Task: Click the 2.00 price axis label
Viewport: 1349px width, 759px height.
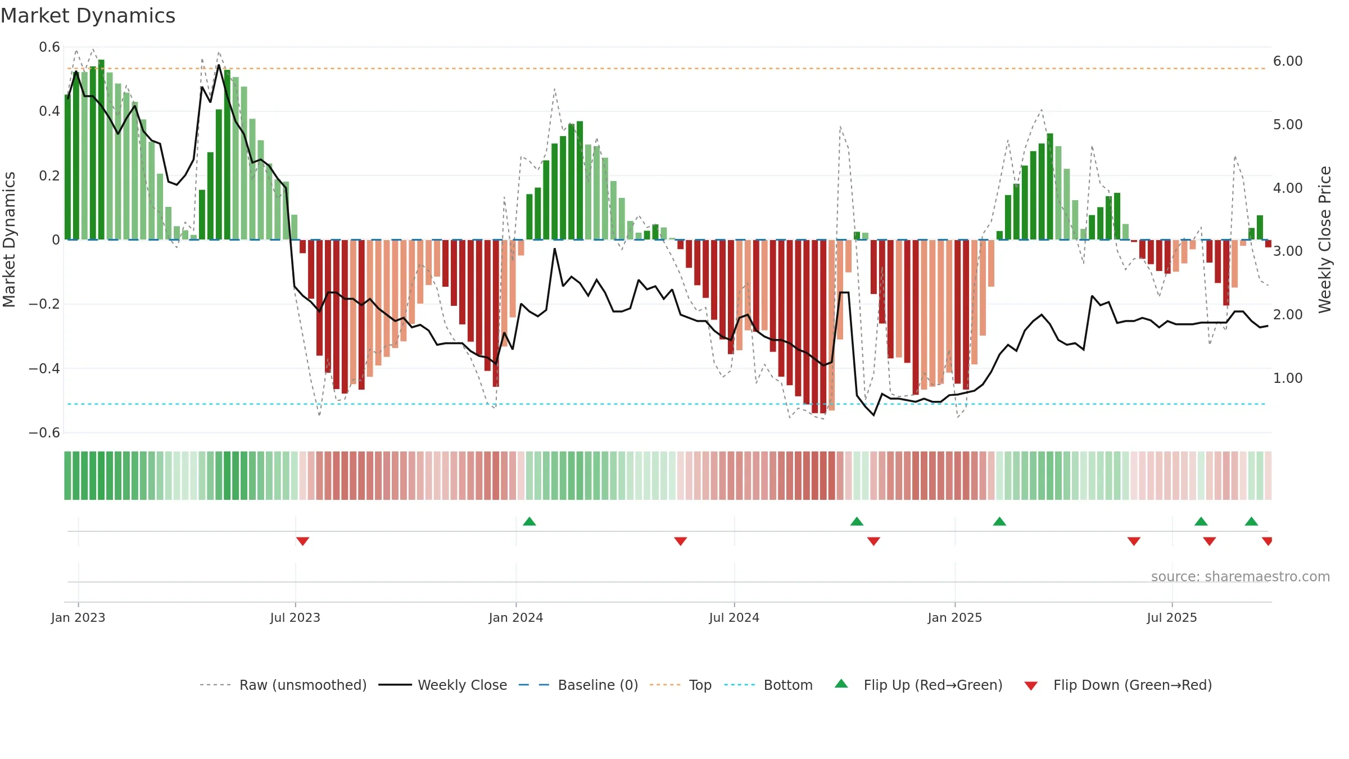Action: pos(1288,315)
